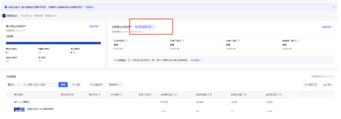Screen dimensions: 341x119
Task: Click the 明星合作笔记 light blue legend swatch
Action: point(39,52)
